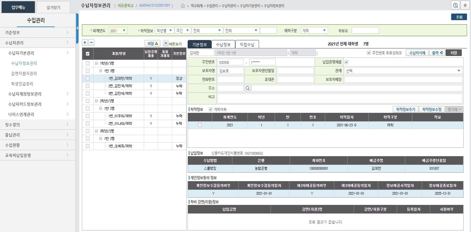
Task: Click the 보호자명 input field
Action: pyautogui.click(x=230, y=71)
